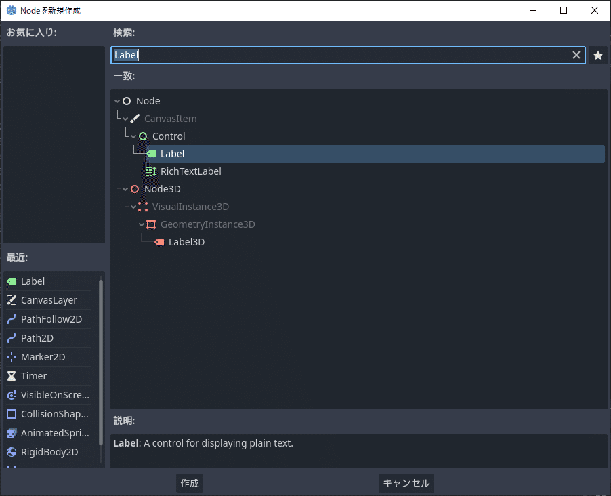Click the Label icon in recent list
The image size is (611, 496).
pyautogui.click(x=12, y=281)
